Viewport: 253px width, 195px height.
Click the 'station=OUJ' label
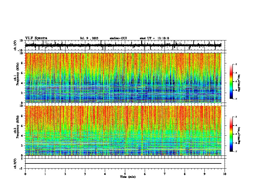118,38
